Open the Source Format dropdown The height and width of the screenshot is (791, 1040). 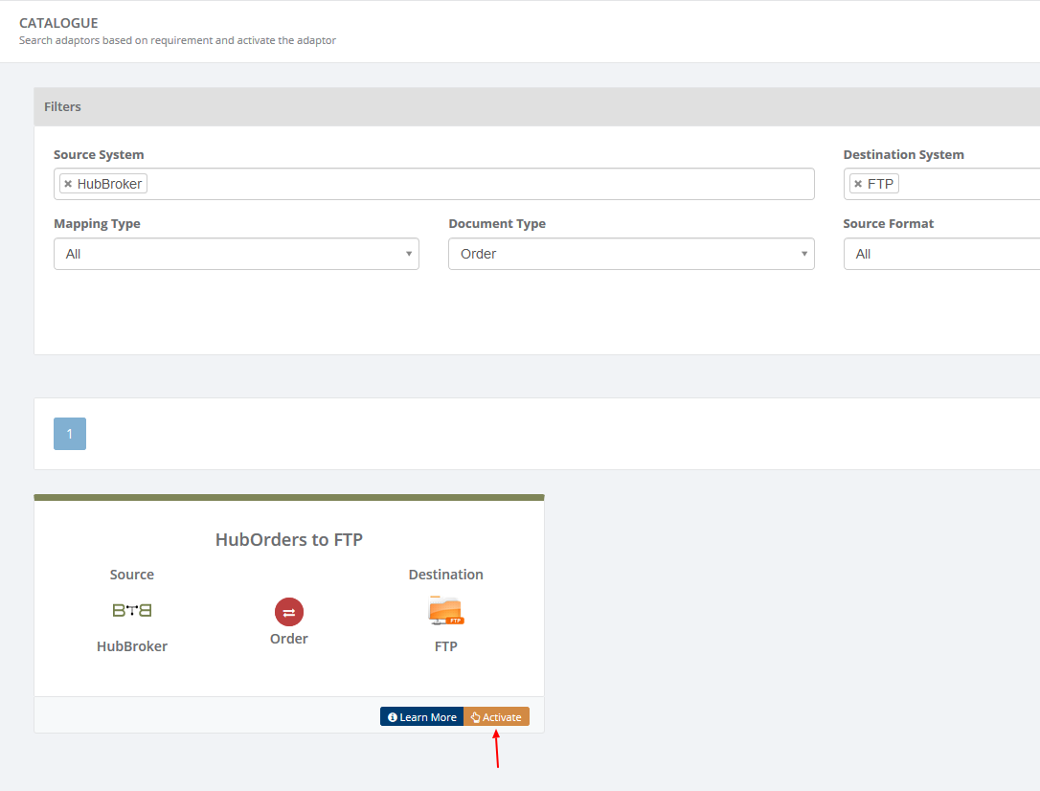coord(941,254)
